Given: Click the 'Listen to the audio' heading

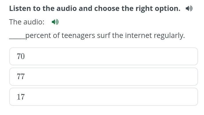Looking at the screenshot, I should tap(95, 8).
